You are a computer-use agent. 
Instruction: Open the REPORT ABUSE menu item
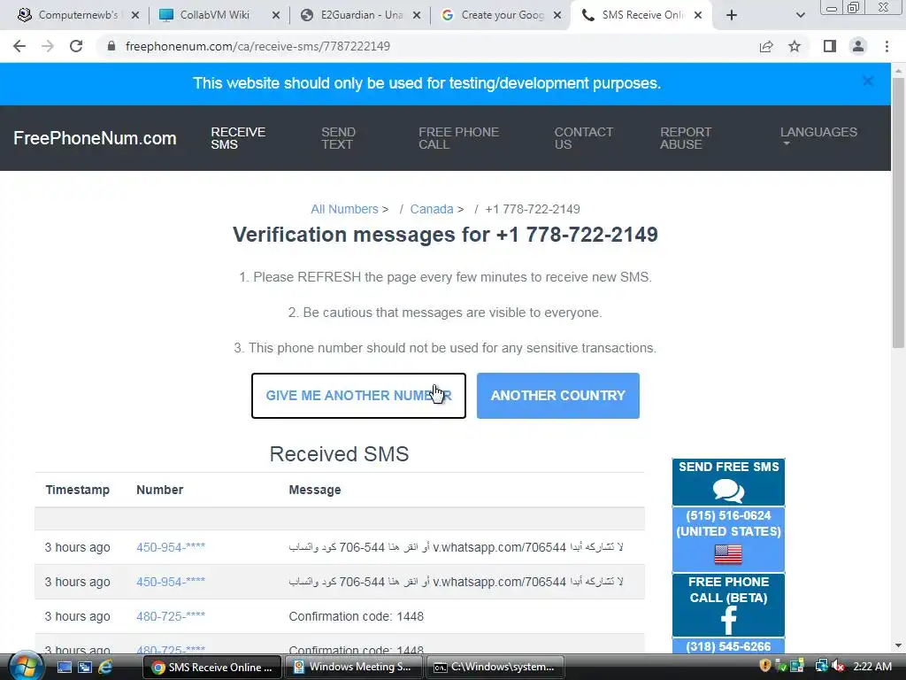[x=686, y=138]
